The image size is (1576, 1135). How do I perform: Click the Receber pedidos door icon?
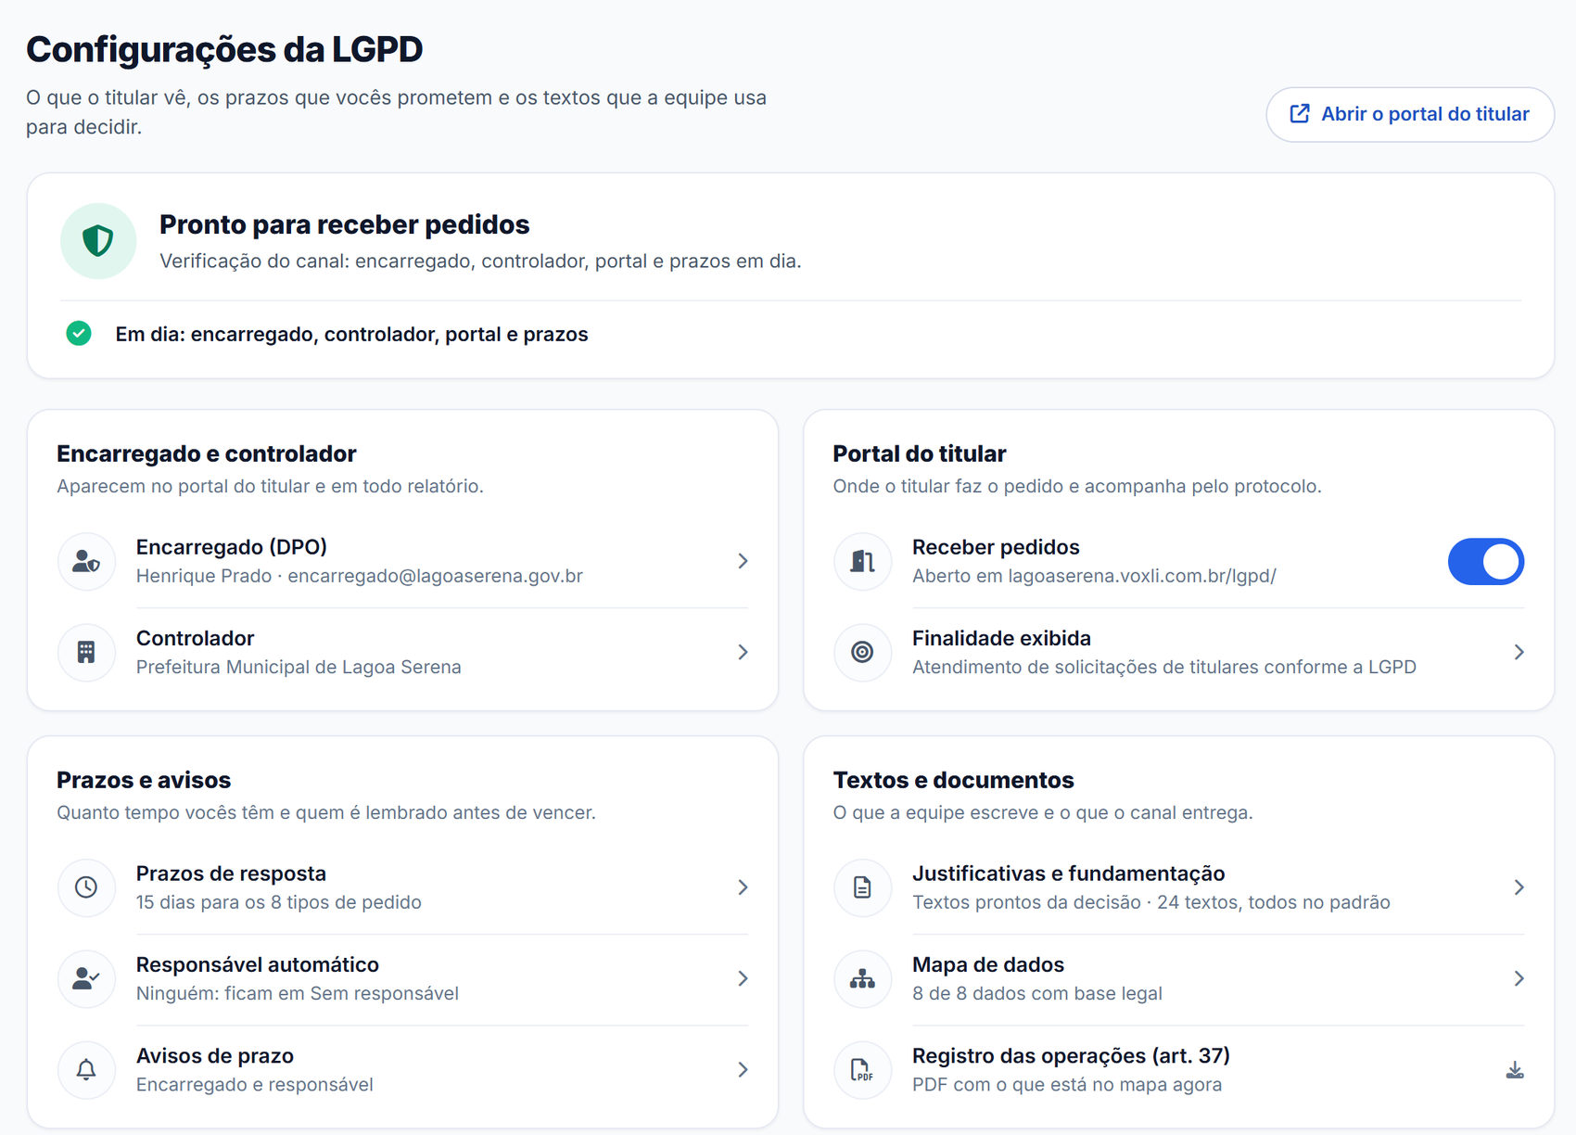(862, 561)
